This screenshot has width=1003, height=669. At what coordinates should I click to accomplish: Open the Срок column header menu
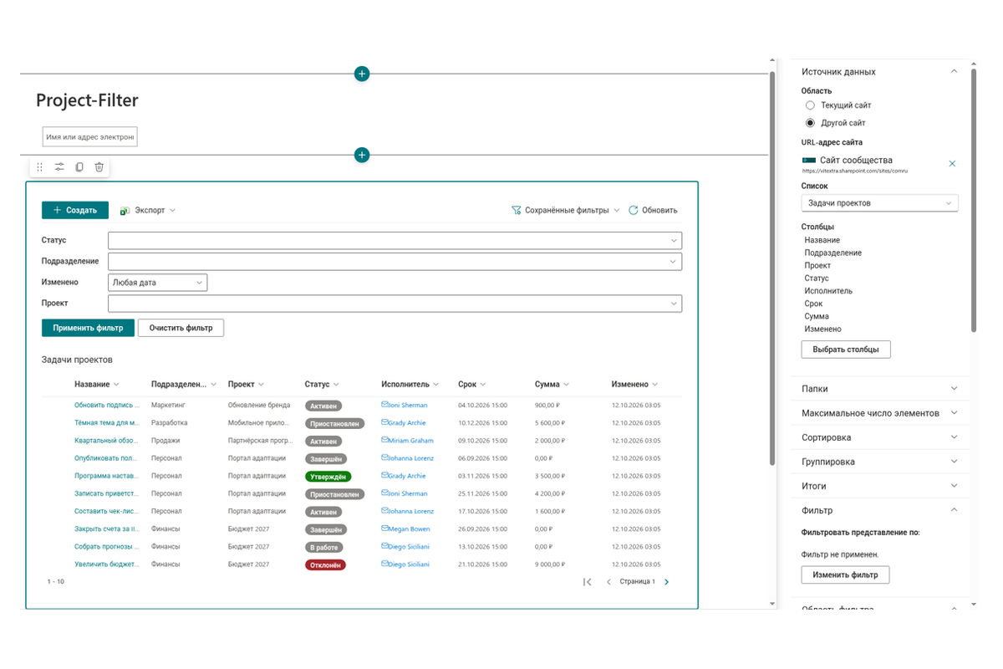pyautogui.click(x=472, y=385)
